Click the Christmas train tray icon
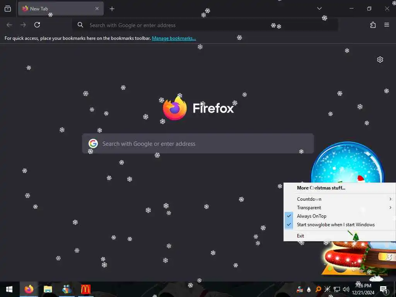Screen dimensions: 396x297 pos(300,289)
